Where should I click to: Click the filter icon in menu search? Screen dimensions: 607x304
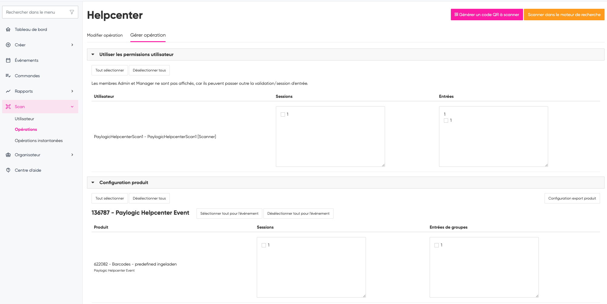pos(72,12)
